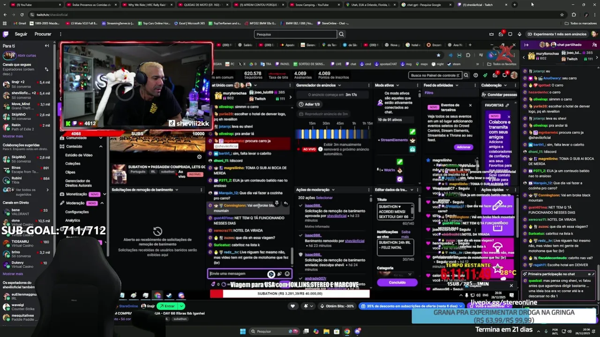
Task: Close the Eventos de terceiros card
Action: point(470,105)
